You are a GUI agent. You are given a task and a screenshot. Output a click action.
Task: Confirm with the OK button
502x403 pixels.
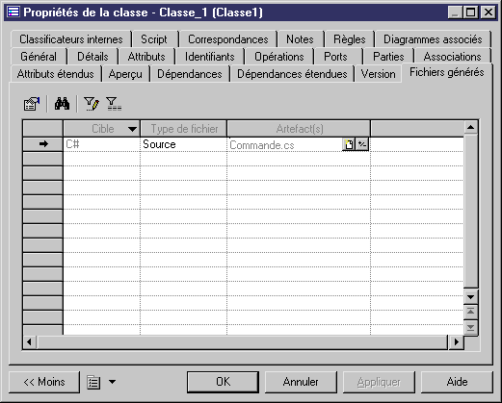coord(223,382)
